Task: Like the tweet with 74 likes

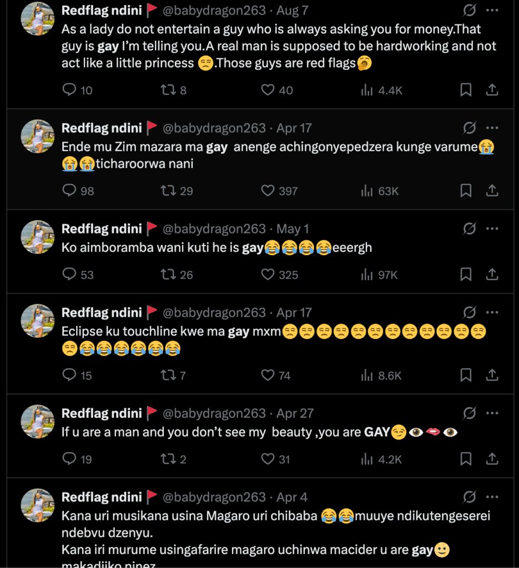Action: click(x=268, y=376)
